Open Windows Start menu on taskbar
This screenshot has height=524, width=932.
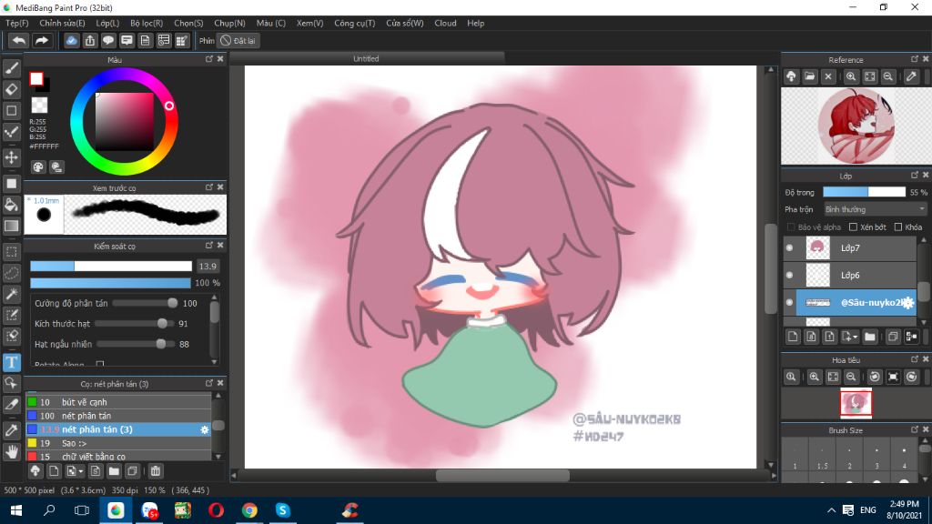pos(16,510)
